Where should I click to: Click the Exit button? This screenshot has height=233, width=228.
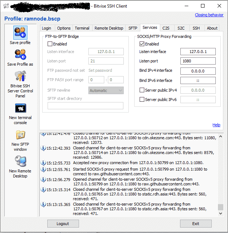pyautogui.click(x=196, y=224)
